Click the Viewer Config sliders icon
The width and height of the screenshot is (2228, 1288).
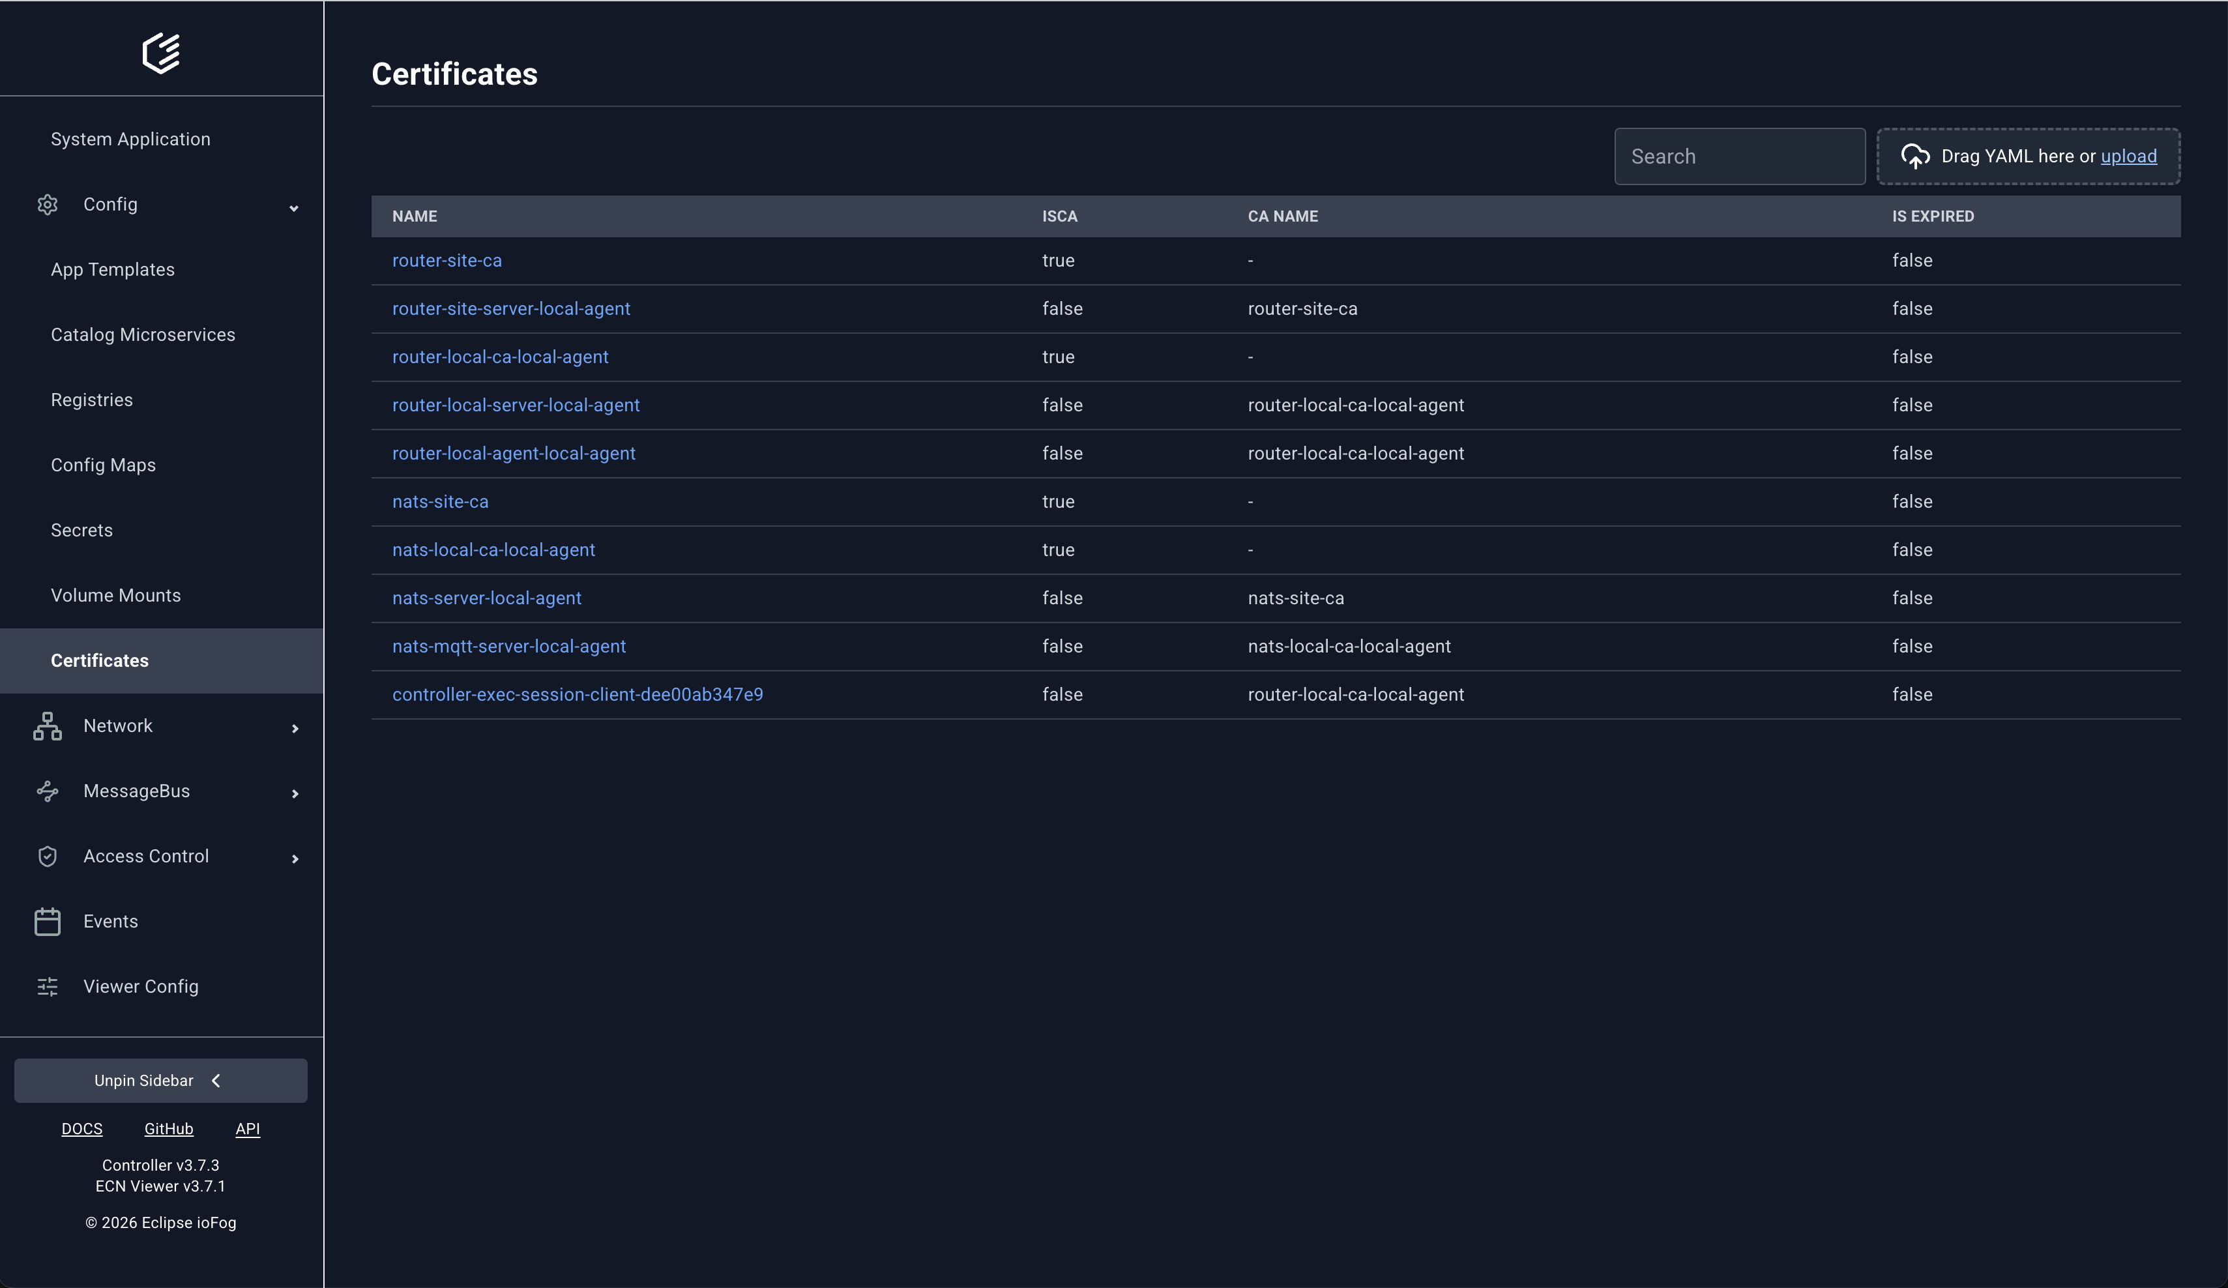[x=48, y=987]
